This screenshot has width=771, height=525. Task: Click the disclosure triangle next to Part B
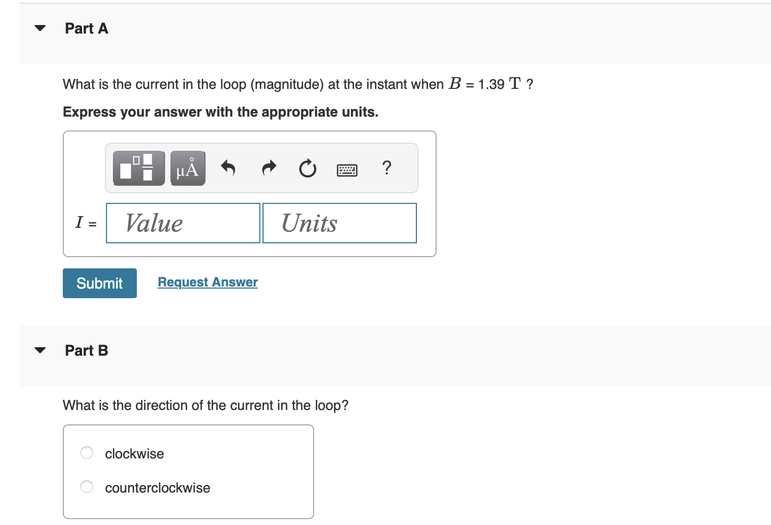pos(40,350)
